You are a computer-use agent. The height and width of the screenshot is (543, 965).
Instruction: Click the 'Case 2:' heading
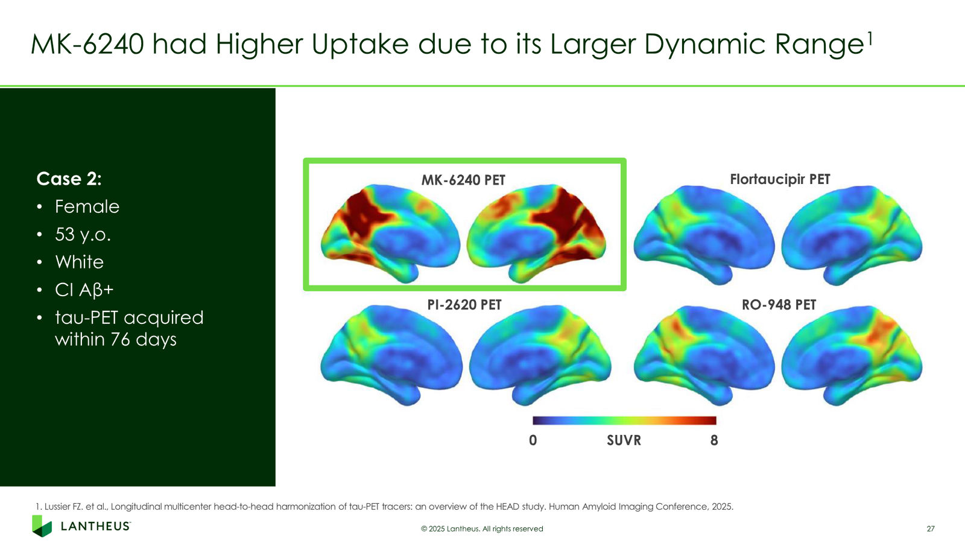click(x=69, y=179)
